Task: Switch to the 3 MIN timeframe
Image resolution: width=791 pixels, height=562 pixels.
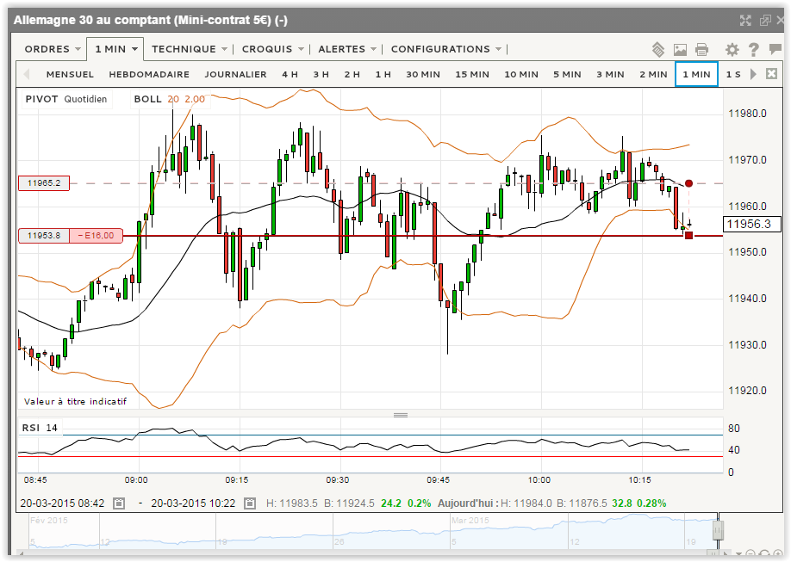Action: [x=610, y=74]
